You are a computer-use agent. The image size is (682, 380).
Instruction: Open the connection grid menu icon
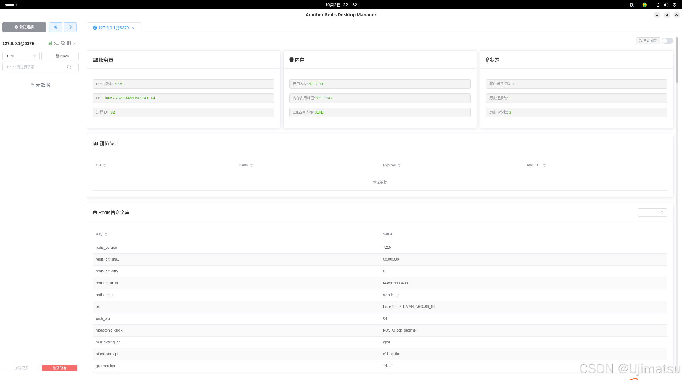click(x=69, y=43)
